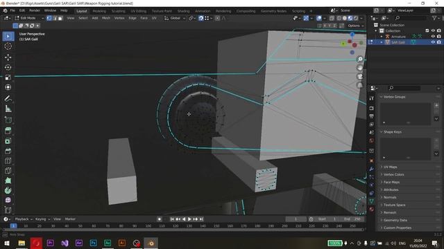Select the Extrude Region tool
This screenshot has height=249, width=444.
(8, 131)
